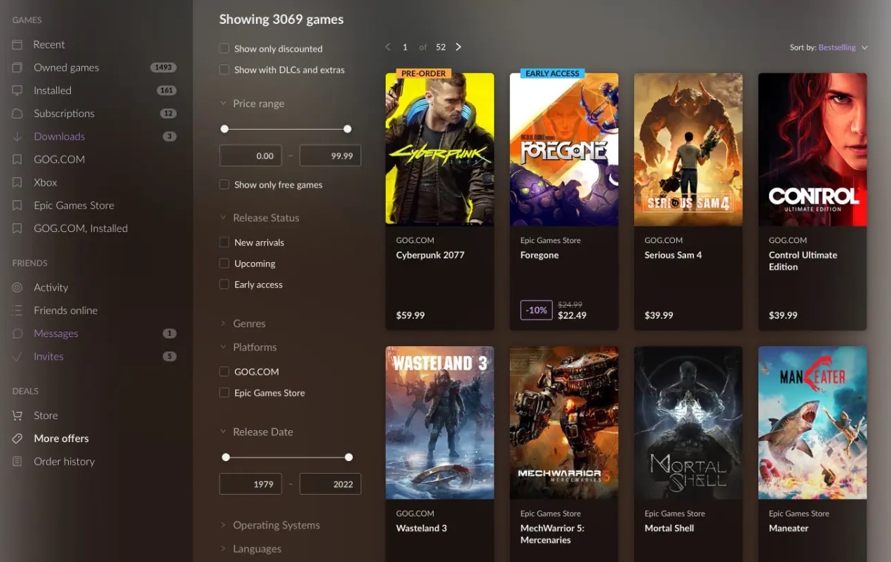Collapse the Platforms filter section
This screenshot has width=891, height=562.
[x=248, y=348]
